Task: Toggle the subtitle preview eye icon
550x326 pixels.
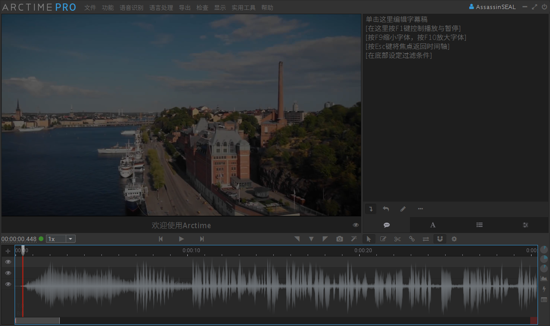Action: pyautogui.click(x=356, y=225)
